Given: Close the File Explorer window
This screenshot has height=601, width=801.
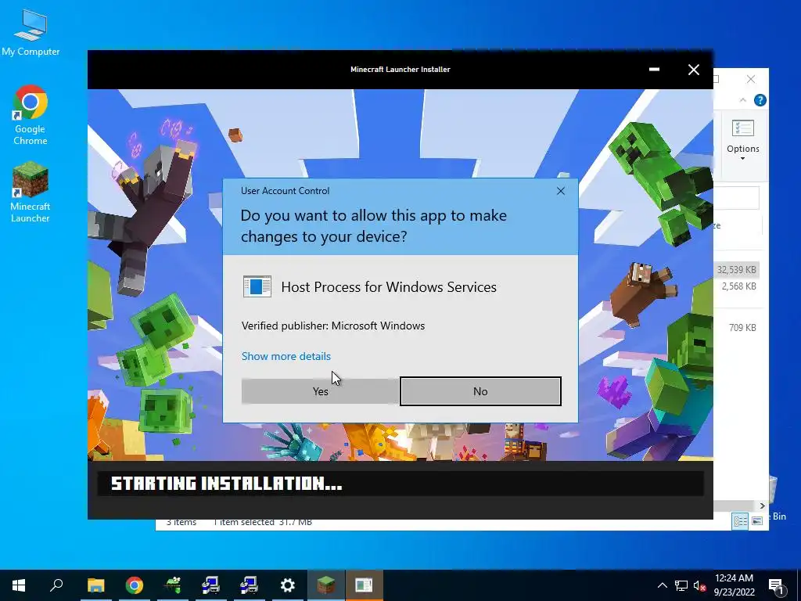Looking at the screenshot, I should coord(750,79).
